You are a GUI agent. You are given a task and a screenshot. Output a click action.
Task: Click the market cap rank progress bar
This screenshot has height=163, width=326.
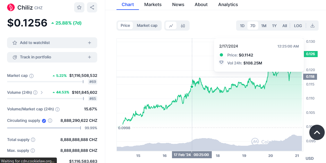coord(45,82)
